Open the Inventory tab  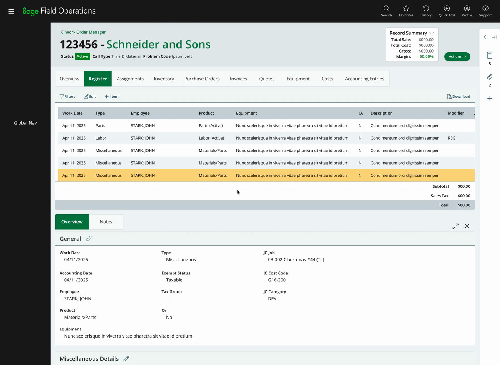point(164,79)
